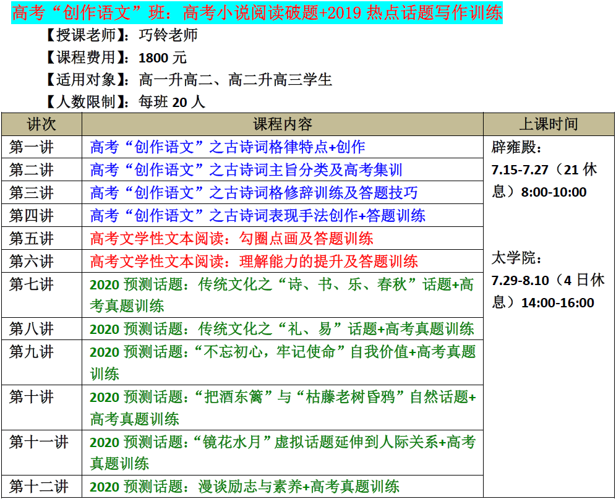Click the 人数限制 每班 20 人 line
Viewport: 616px width, 499px height.
[x=125, y=102]
